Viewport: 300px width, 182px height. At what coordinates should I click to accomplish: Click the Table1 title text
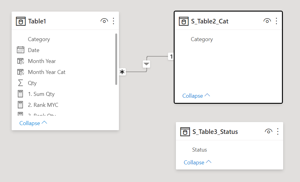pos(37,21)
